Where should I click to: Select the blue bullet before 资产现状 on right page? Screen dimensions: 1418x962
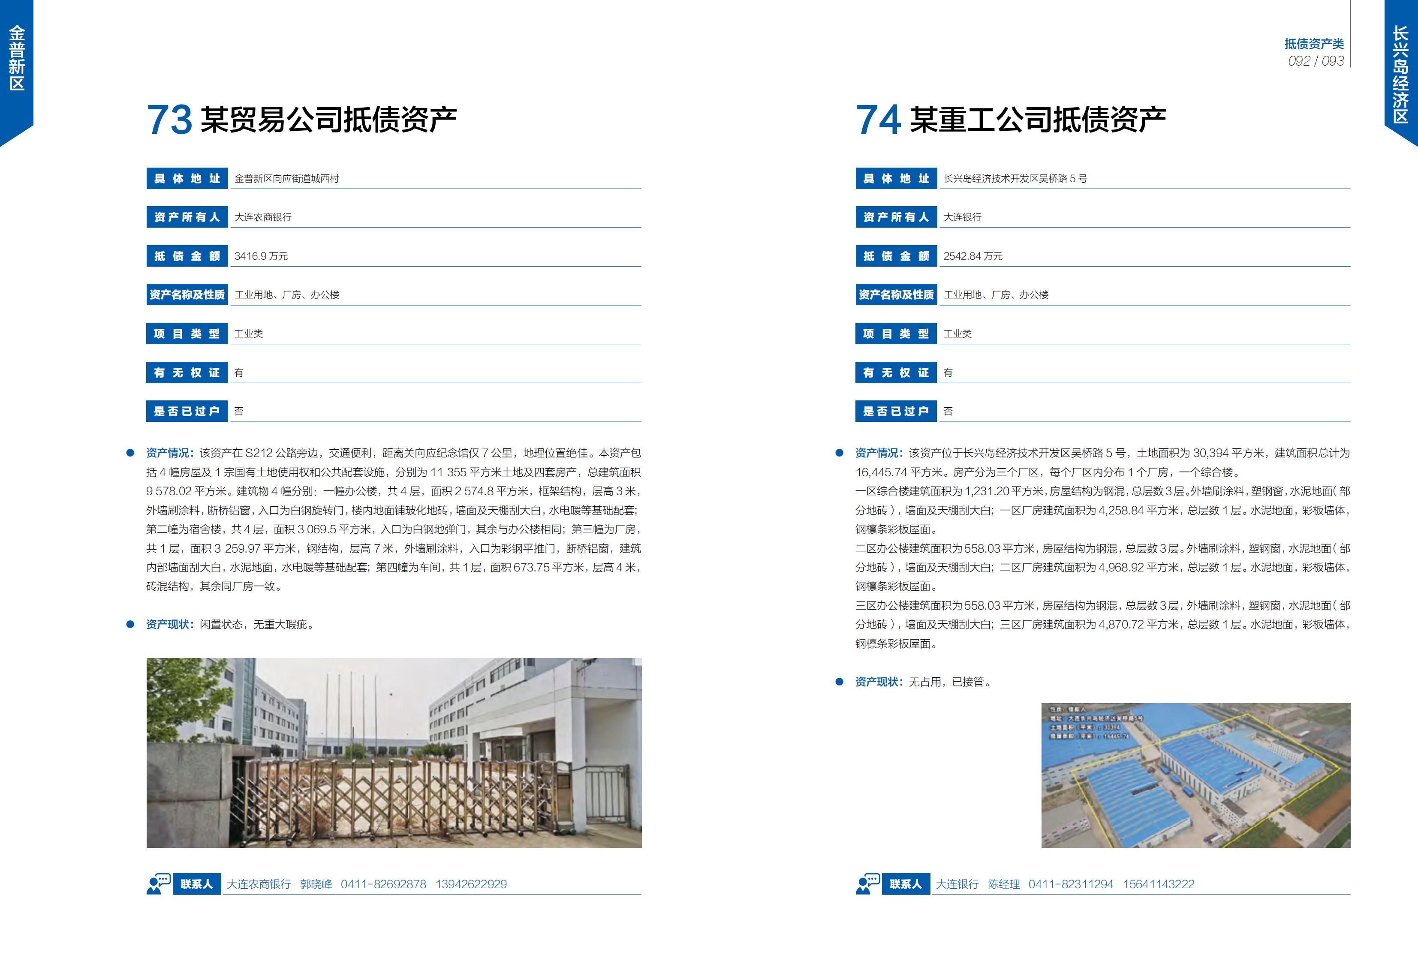tap(840, 682)
